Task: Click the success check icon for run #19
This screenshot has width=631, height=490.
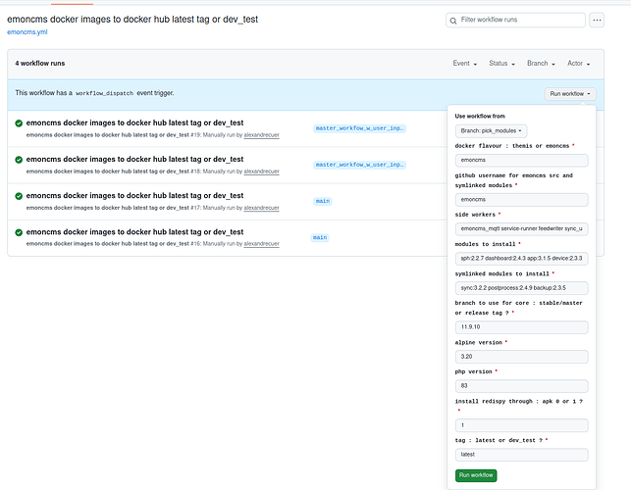Action: 19,122
